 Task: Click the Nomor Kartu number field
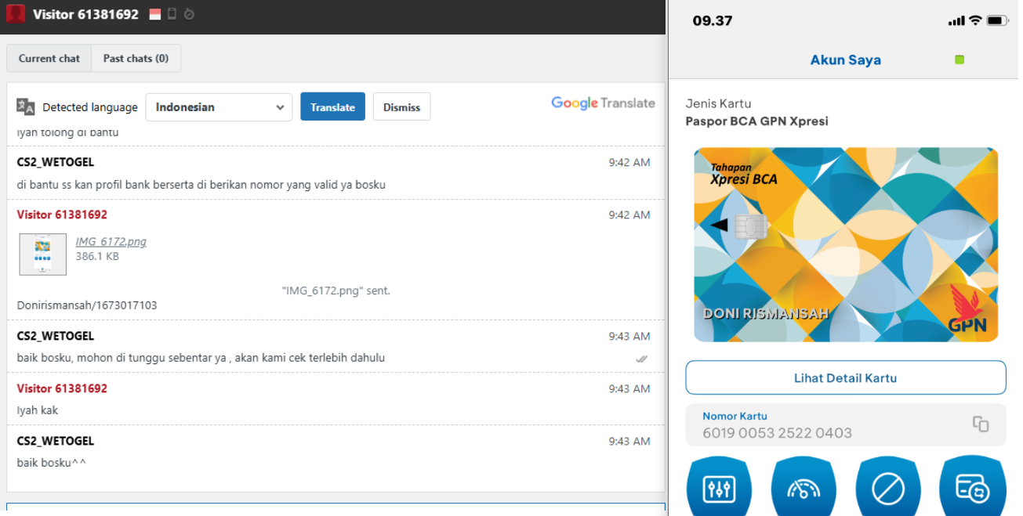(846, 425)
